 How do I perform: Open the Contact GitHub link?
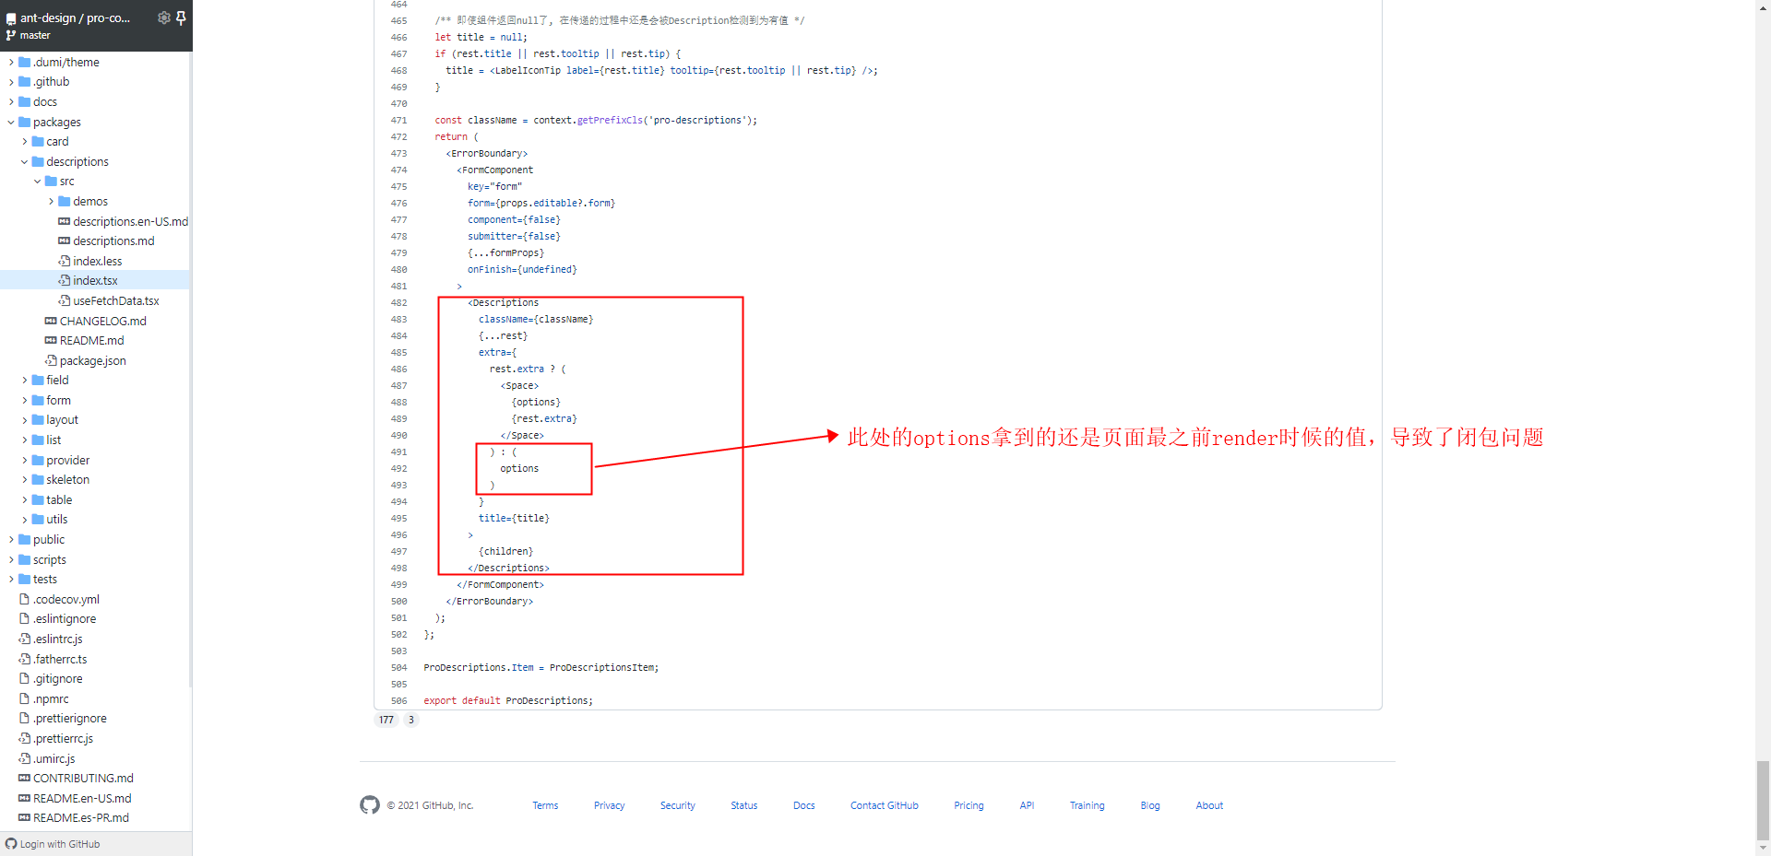pyautogui.click(x=884, y=804)
